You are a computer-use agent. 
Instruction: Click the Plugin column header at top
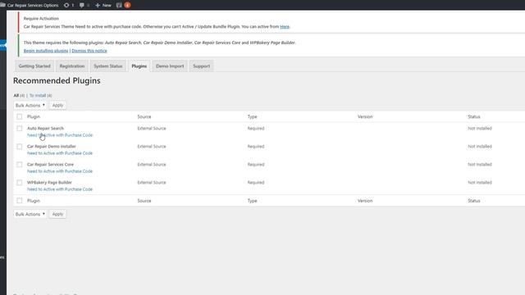(34, 116)
